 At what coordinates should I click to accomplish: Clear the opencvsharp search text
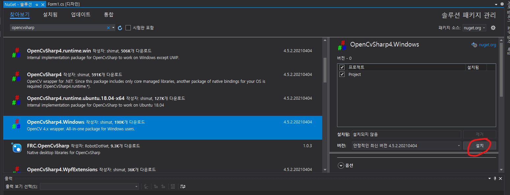click(x=108, y=28)
